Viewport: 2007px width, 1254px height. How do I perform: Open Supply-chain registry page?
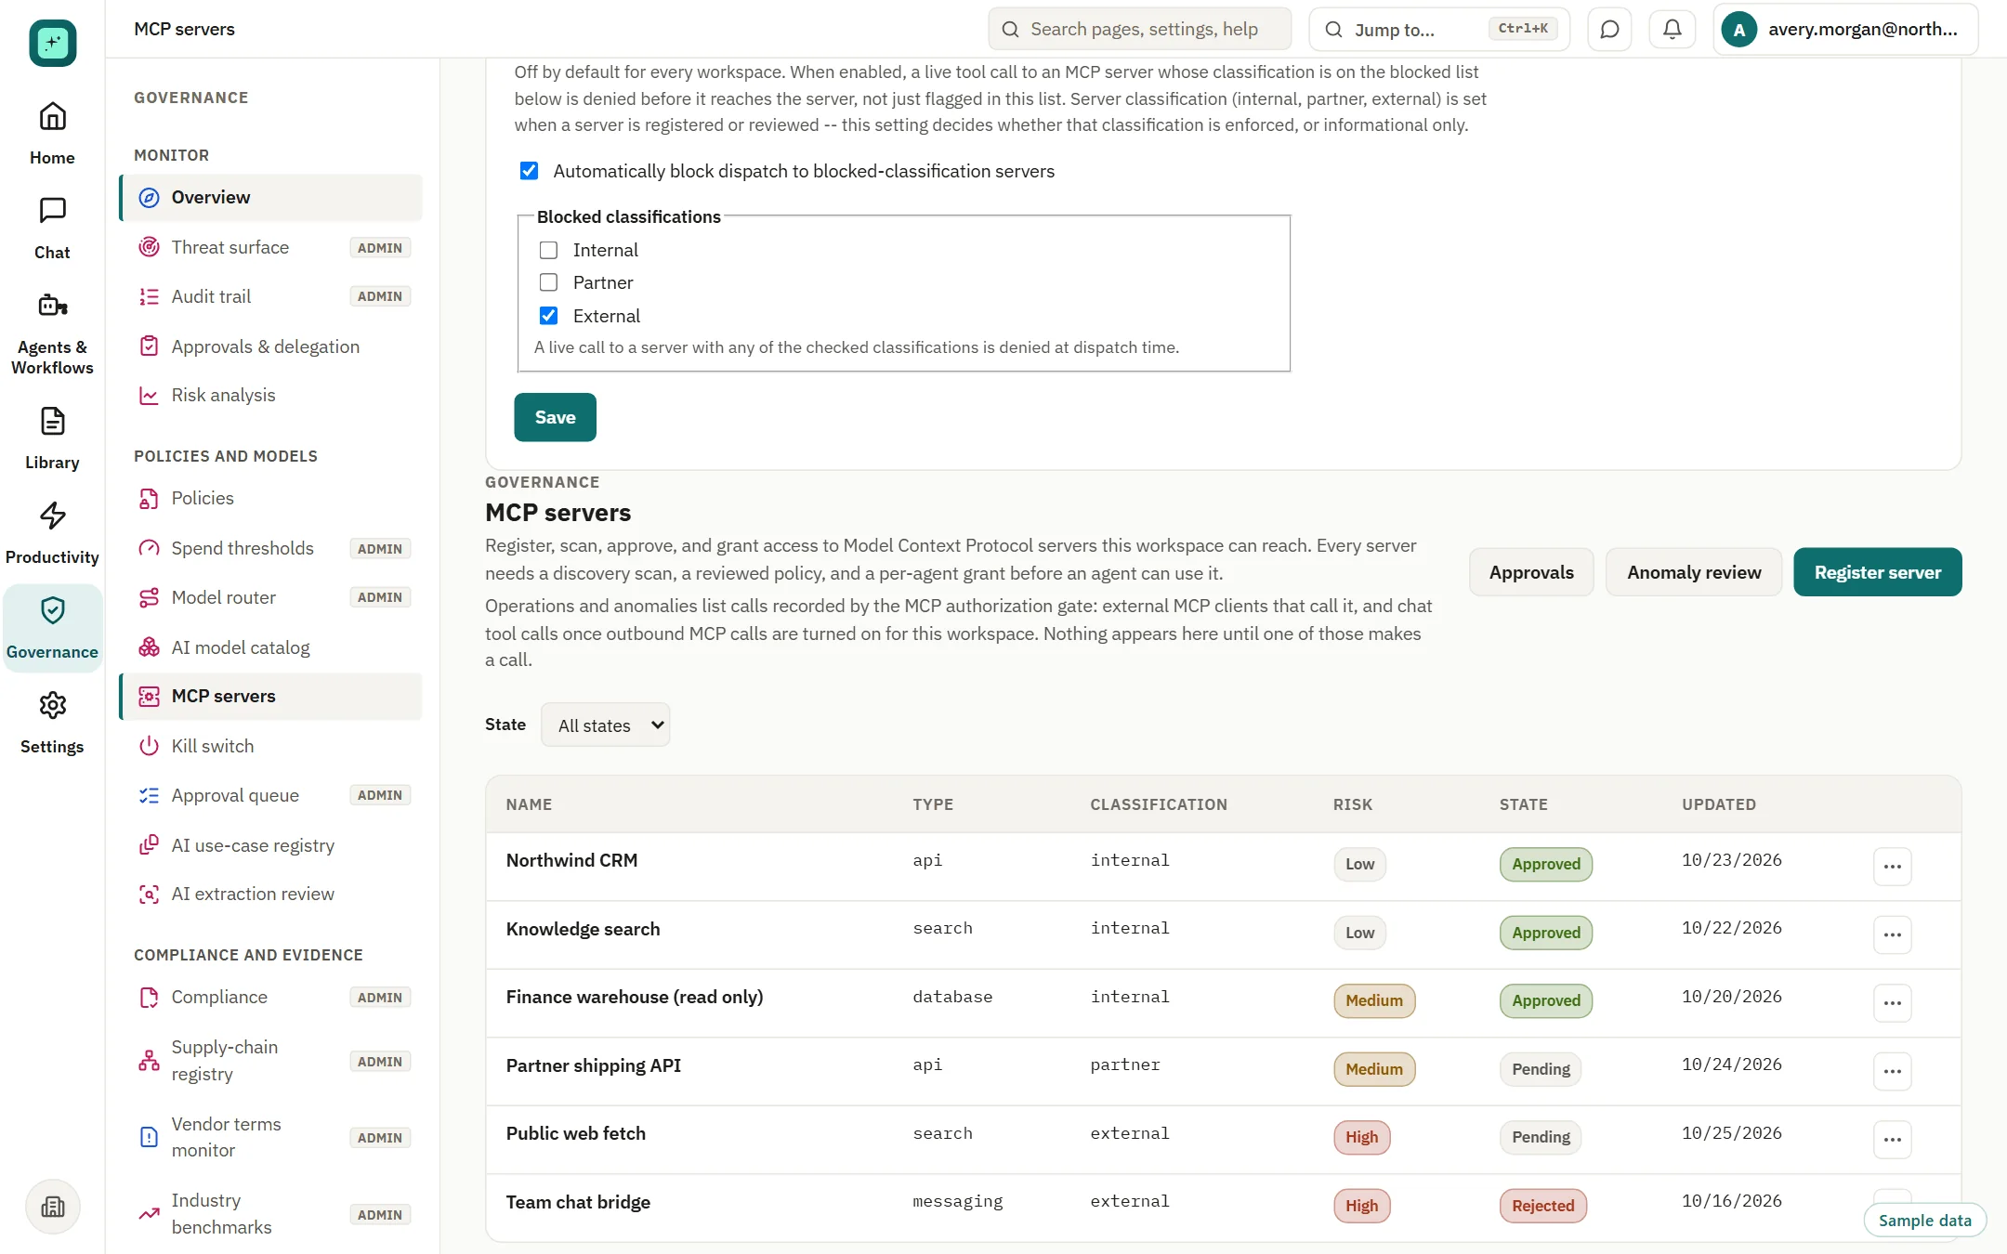pos(271,1060)
